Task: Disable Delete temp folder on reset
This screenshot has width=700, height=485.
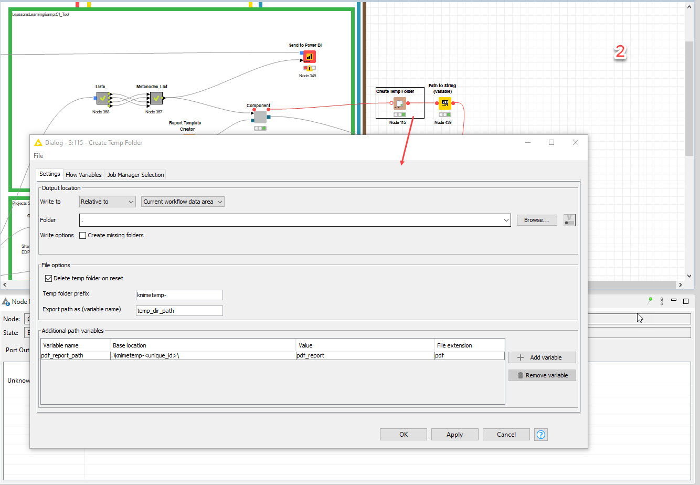Action: (x=48, y=278)
